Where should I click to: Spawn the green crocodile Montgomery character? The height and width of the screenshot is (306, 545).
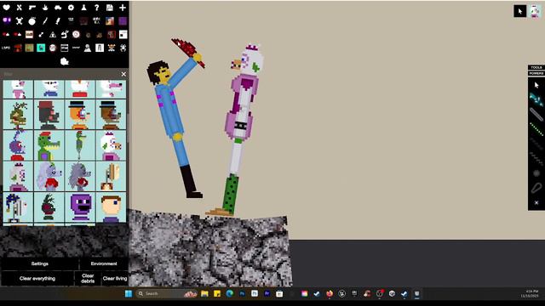coord(49,145)
